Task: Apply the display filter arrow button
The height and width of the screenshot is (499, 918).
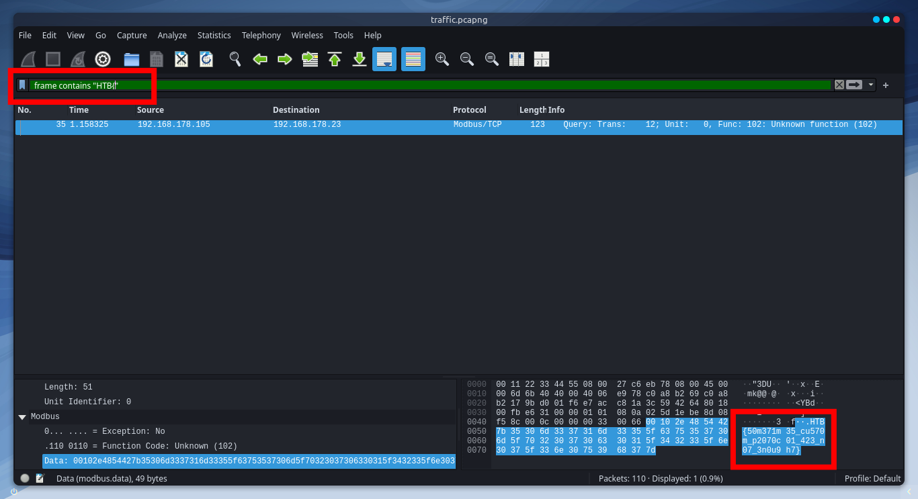Action: point(854,85)
